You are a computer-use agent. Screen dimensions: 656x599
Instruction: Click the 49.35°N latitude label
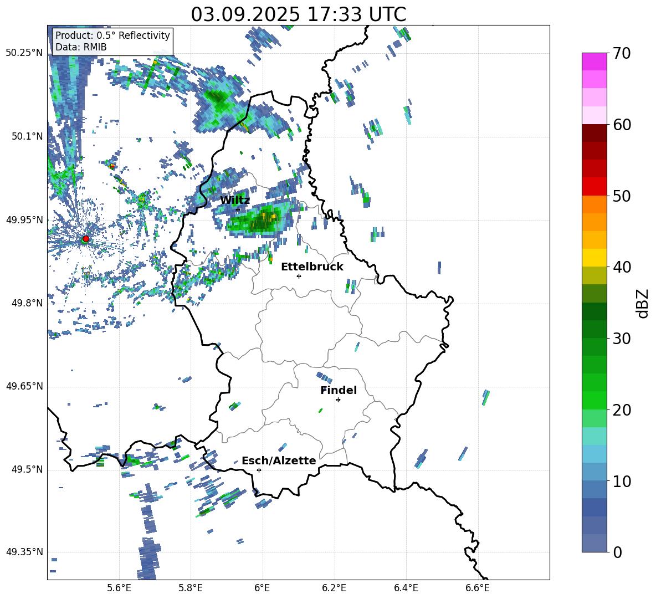point(24,552)
